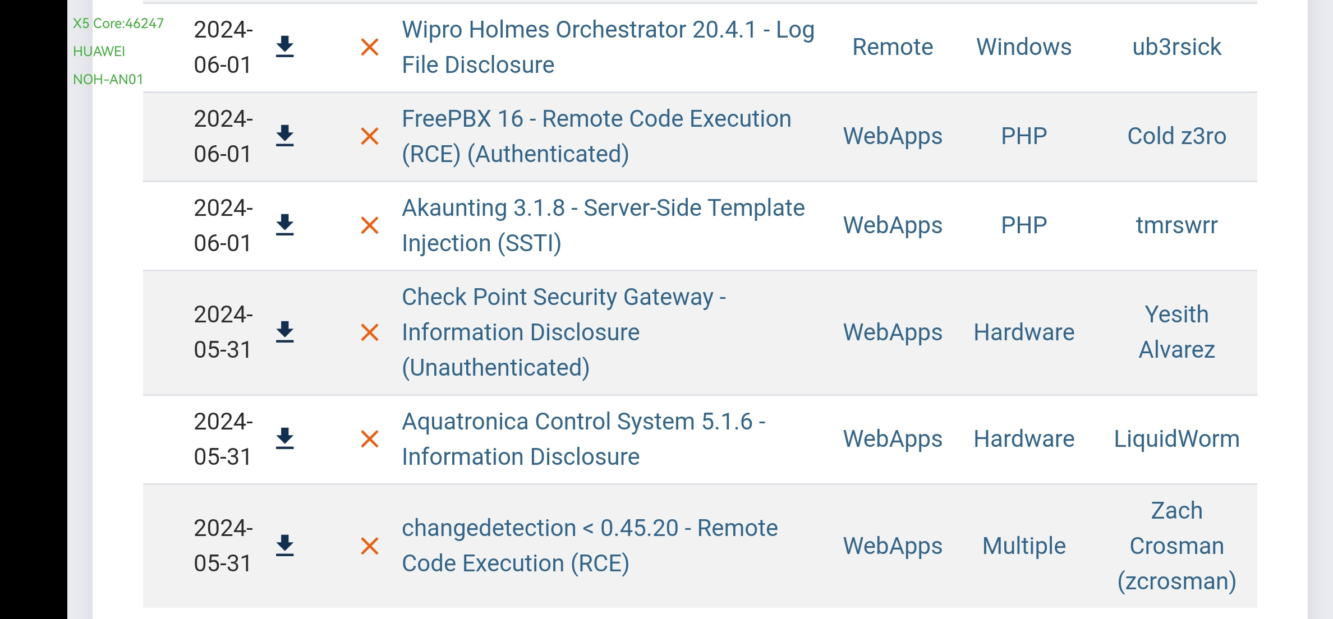Open FreePBX 16 Remote Code Execution entry

[x=596, y=136]
